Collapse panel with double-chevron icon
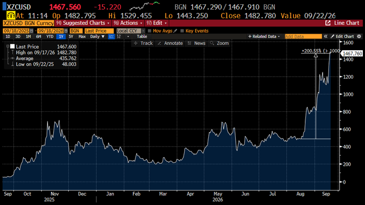365x205 pixels. (x=325, y=36)
